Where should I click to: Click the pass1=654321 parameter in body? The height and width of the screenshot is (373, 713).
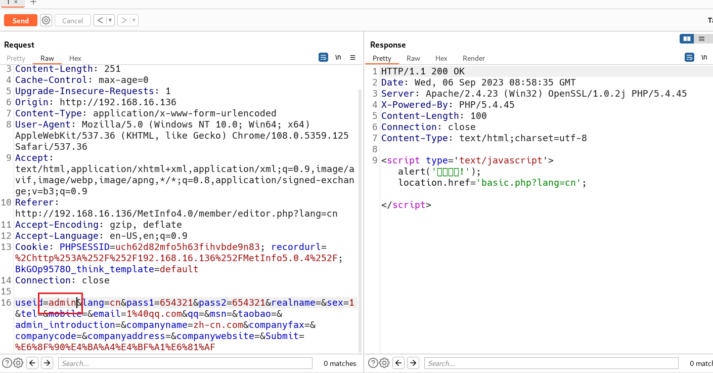click(x=159, y=303)
